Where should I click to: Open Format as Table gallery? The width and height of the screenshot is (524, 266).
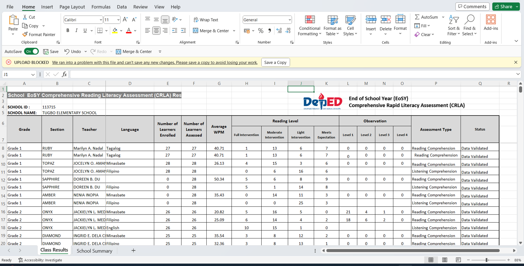(x=332, y=26)
